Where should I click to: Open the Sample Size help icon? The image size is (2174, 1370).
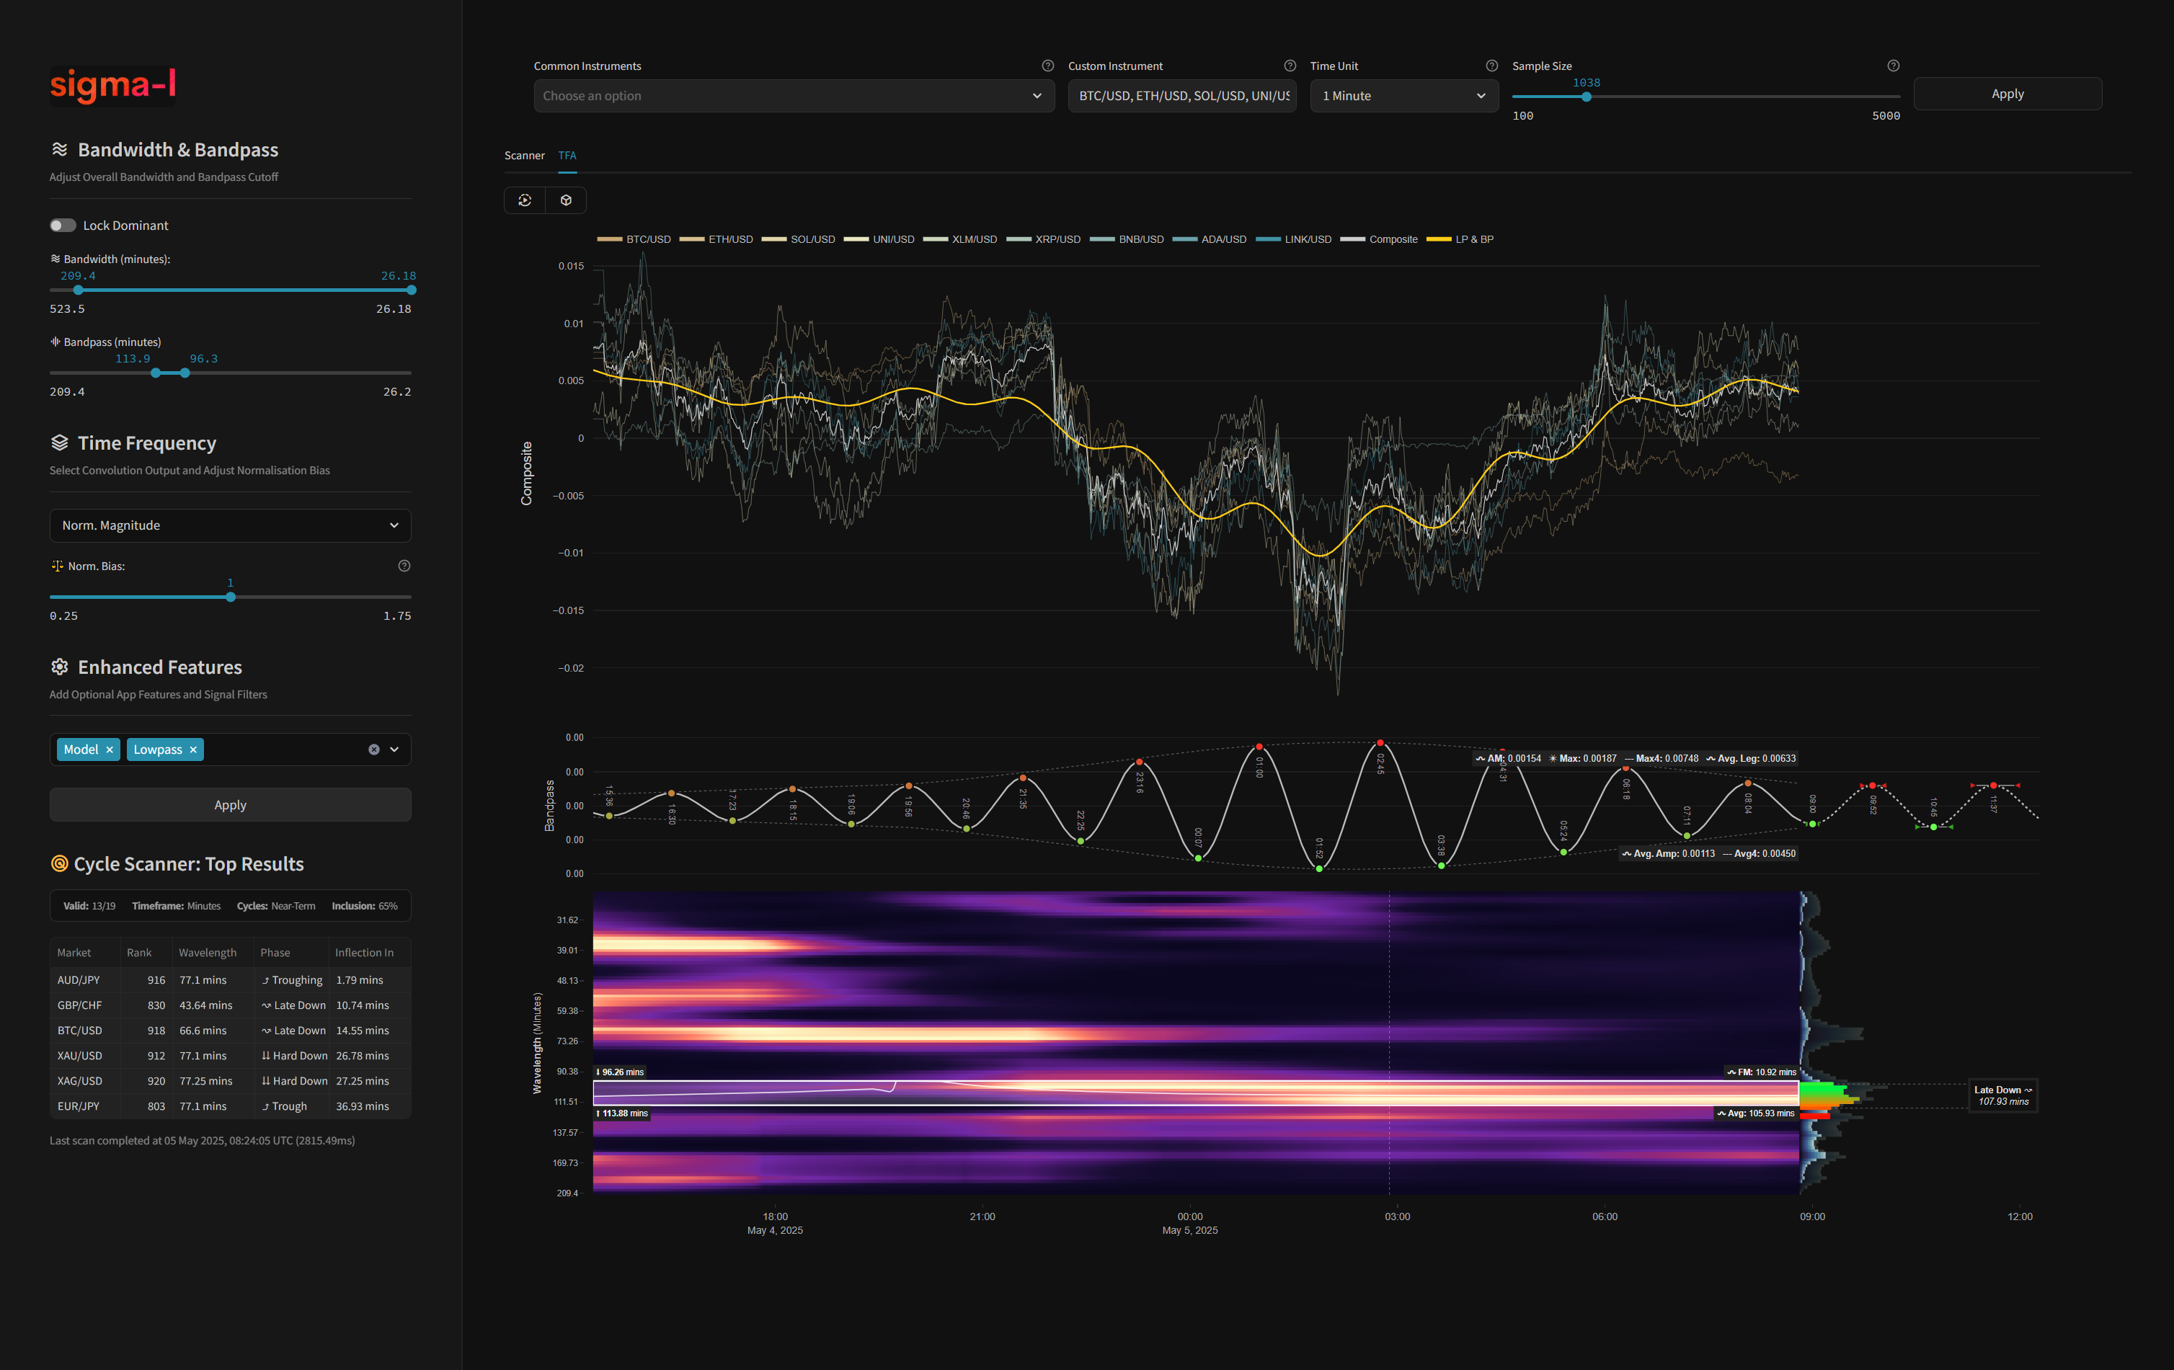point(1893,65)
